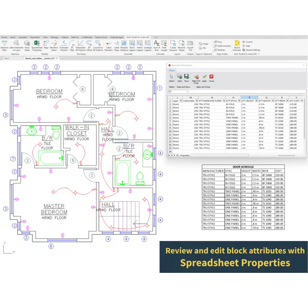Open the Selection Filter tool
Image resolution: width=308 pixels, height=308 pixels.
(x=4, y=45)
